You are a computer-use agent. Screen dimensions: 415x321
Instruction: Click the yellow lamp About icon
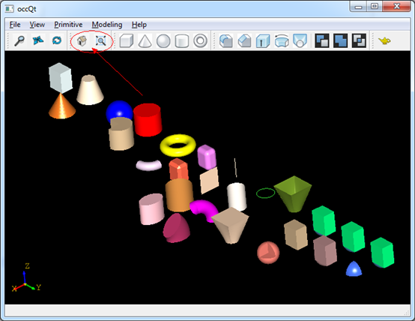(x=384, y=40)
